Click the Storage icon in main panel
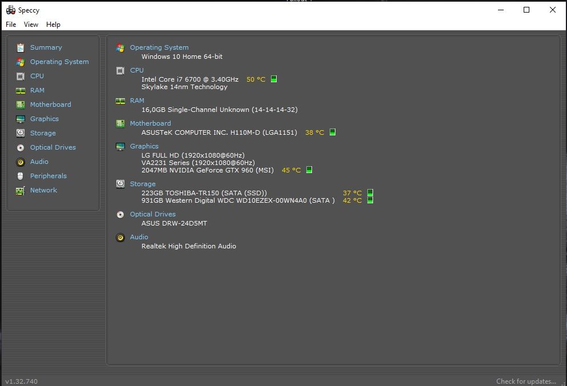The image size is (567, 386). tap(120, 184)
